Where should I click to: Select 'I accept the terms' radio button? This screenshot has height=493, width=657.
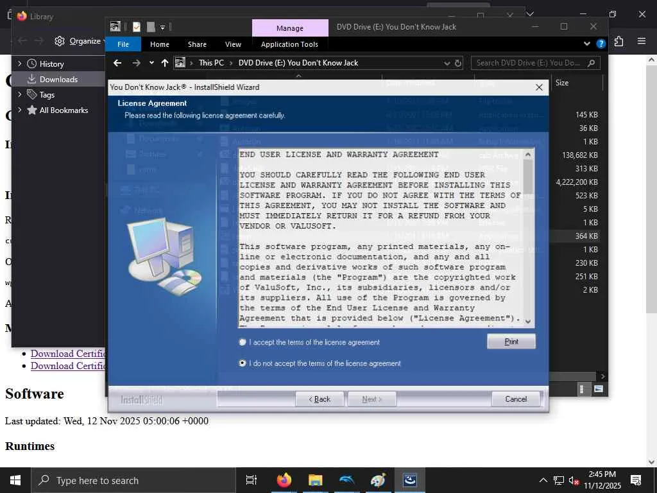[x=242, y=342]
